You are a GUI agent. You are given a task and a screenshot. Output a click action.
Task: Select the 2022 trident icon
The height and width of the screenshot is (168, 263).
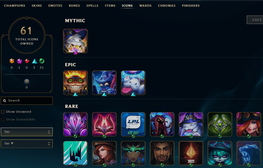[191, 153]
